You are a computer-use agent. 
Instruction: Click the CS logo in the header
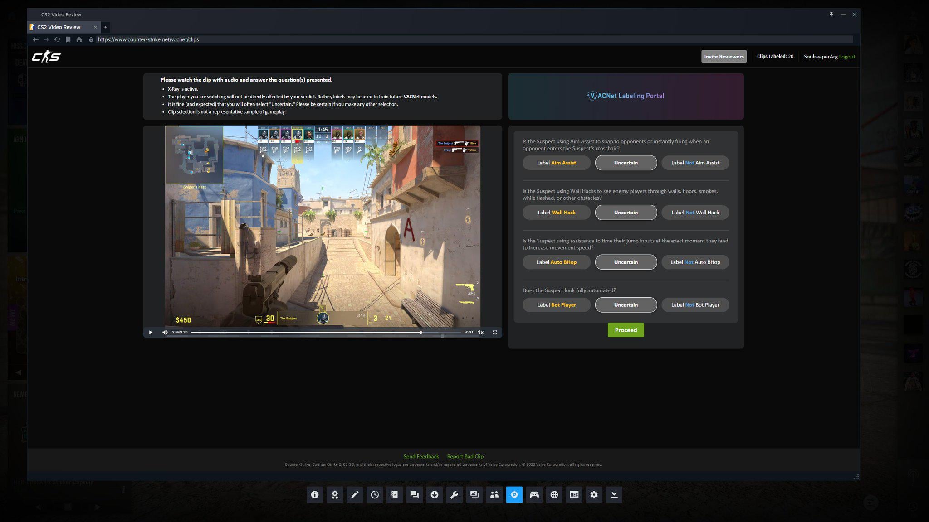(x=46, y=57)
